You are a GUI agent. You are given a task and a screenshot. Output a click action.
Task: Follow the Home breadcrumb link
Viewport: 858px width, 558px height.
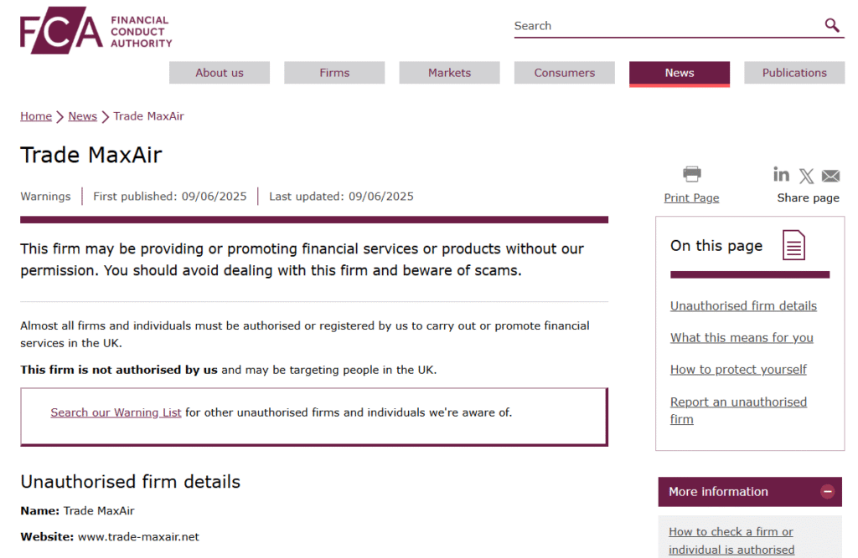(36, 116)
